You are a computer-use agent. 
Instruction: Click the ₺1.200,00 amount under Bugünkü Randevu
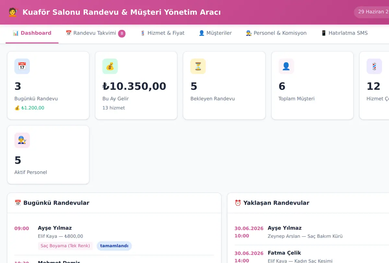click(33, 108)
